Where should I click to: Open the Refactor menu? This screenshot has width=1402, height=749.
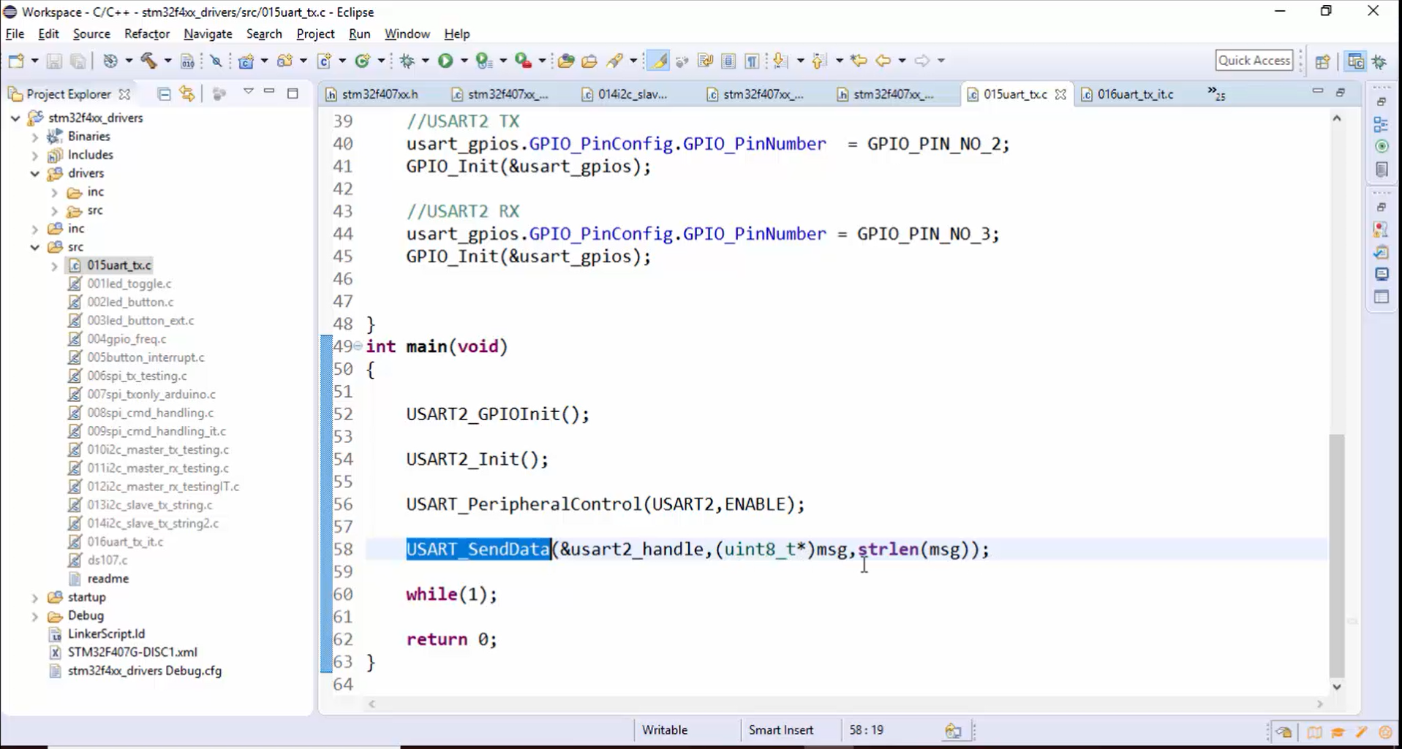point(147,34)
